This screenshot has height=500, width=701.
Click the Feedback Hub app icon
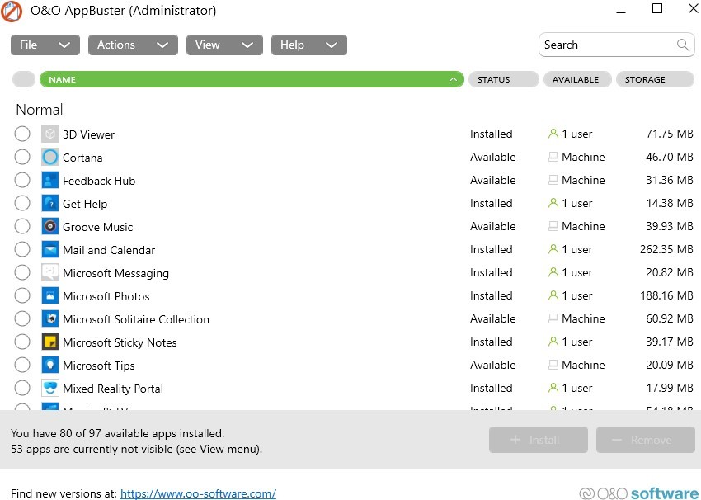tap(50, 180)
